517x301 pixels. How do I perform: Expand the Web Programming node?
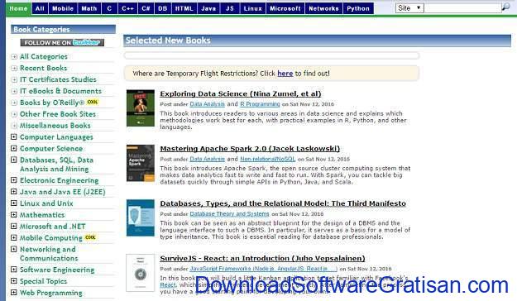click(14, 293)
